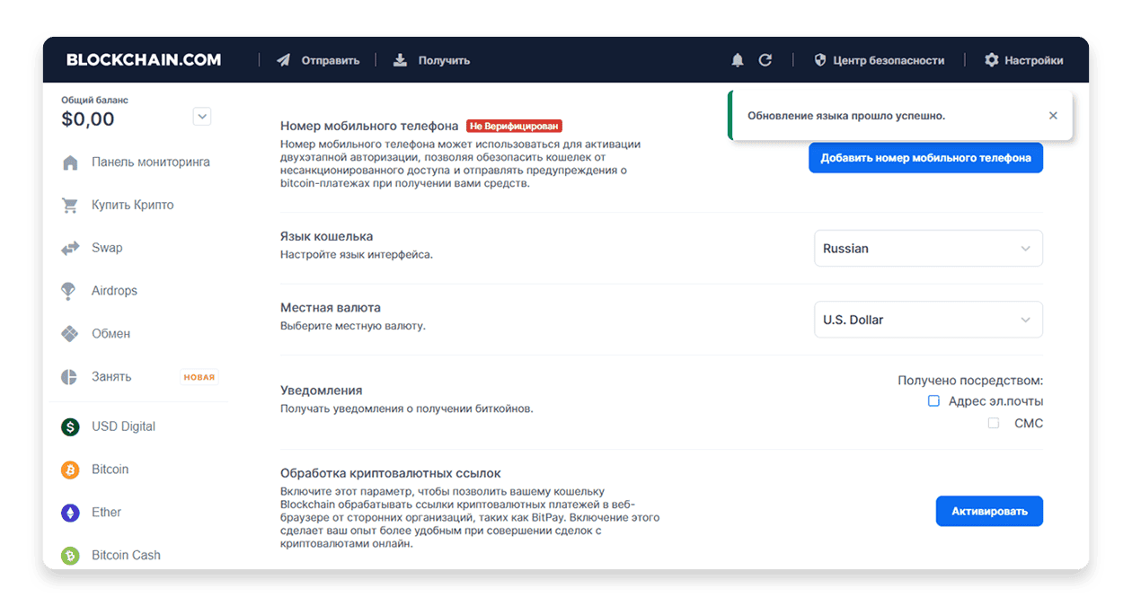Expand the total balance dropdown arrow
This screenshot has width=1132, height=606.
[202, 116]
